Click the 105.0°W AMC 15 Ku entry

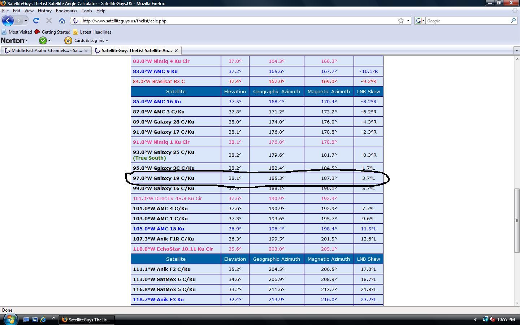158,229
